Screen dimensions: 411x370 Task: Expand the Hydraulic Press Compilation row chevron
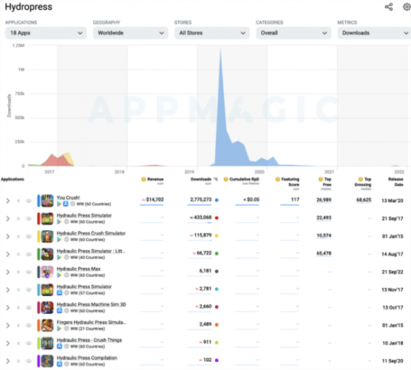click(x=8, y=361)
